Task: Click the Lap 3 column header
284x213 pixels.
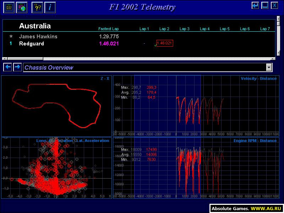Action: (184, 29)
